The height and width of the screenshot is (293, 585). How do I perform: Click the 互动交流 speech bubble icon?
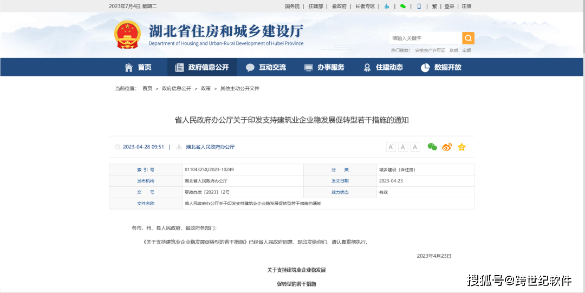tap(250, 68)
